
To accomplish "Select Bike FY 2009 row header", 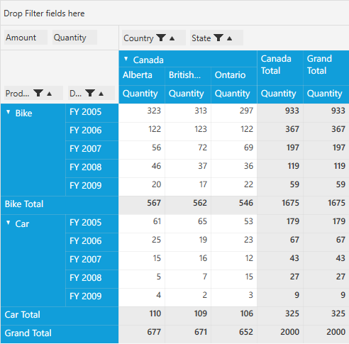I will [92, 187].
